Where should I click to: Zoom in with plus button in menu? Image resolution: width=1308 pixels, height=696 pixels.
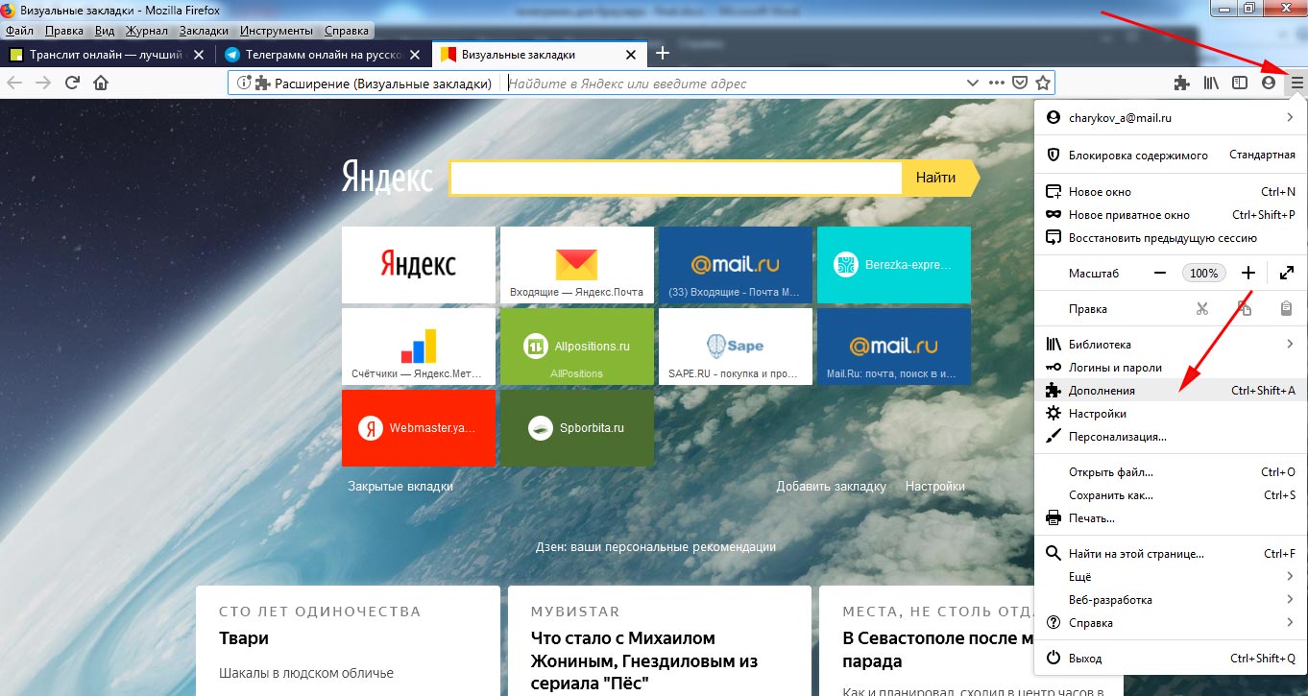tap(1247, 274)
